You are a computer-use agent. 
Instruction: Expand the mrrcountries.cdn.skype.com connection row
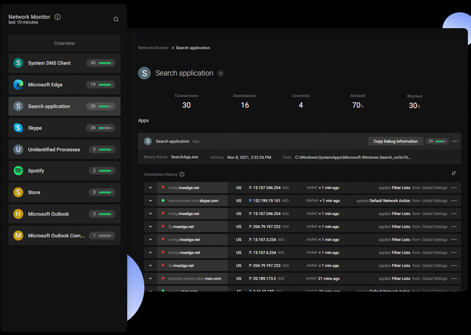click(x=150, y=201)
